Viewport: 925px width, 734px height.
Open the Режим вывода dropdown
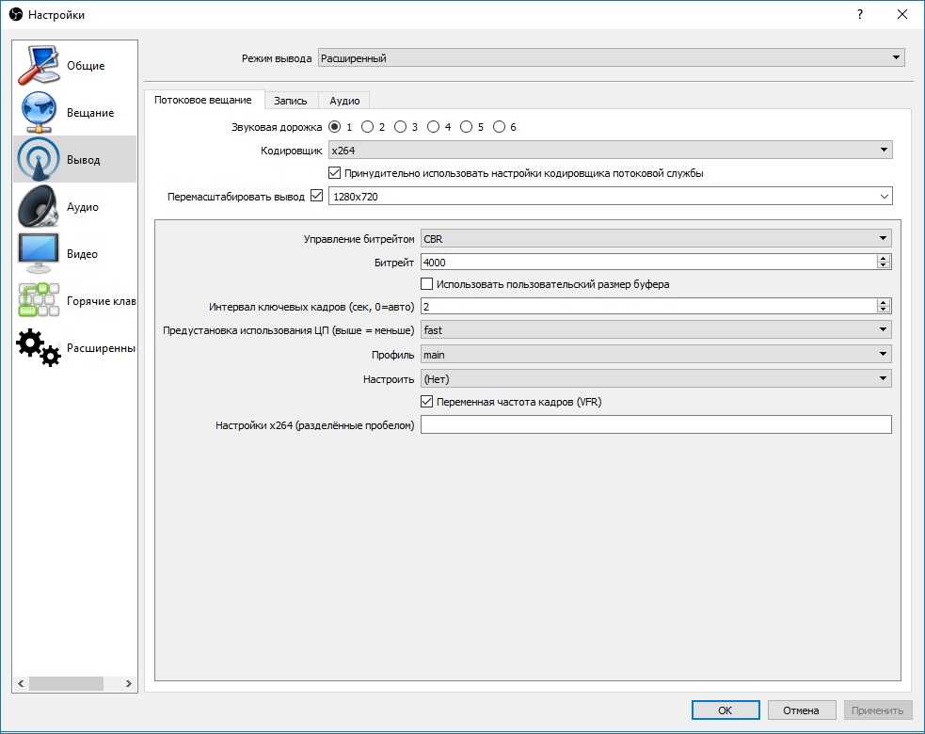pos(611,57)
